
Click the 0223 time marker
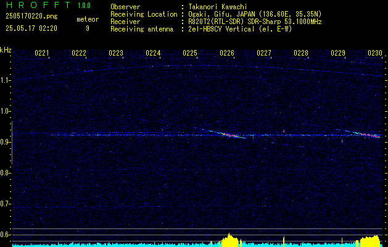[116, 53]
